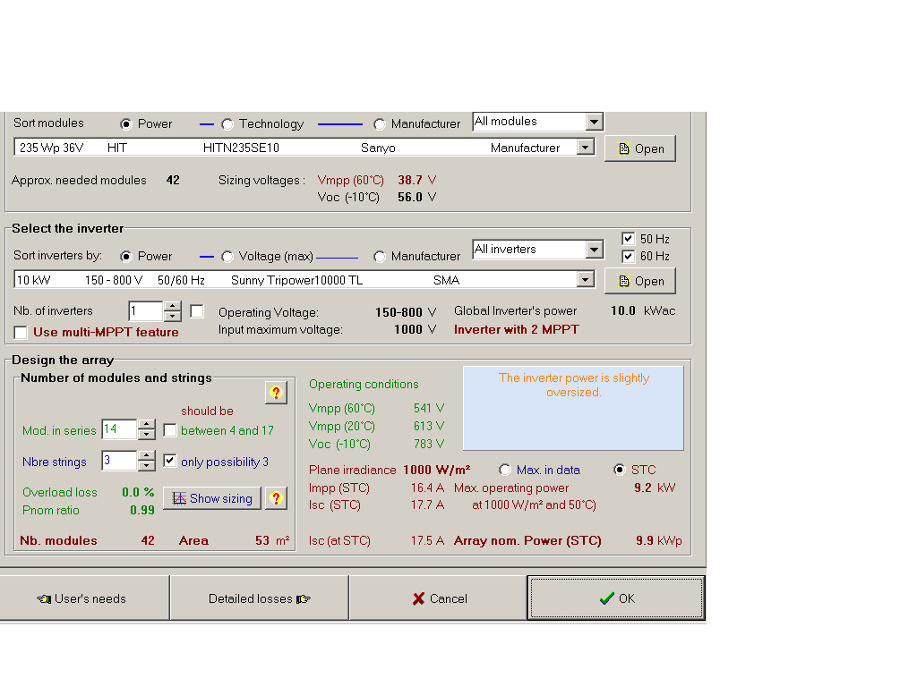Sort modules by Technology
The height and width of the screenshot is (687, 917).
[x=227, y=123]
